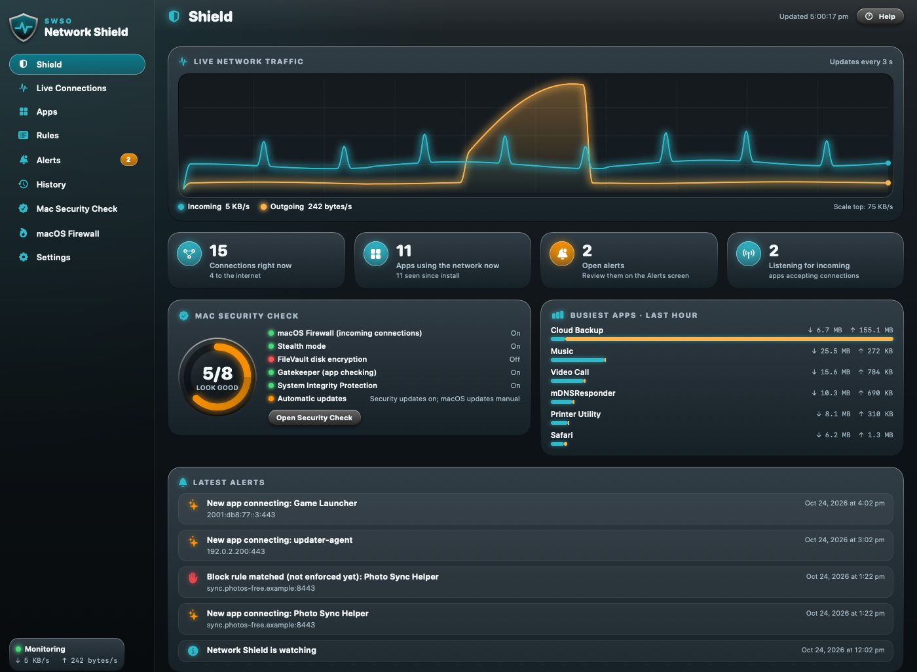
Task: Click the shield icon beside the Shield title
Action: [174, 16]
